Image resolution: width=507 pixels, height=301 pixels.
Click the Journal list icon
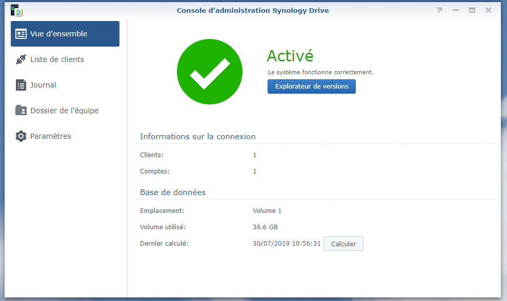(x=21, y=85)
